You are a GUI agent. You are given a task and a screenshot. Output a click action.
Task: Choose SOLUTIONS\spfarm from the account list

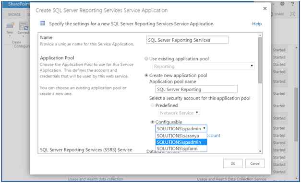click(x=181, y=149)
